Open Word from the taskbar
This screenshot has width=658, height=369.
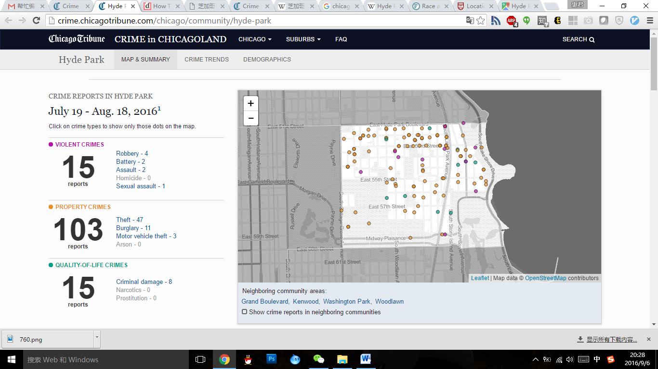[x=365, y=359]
